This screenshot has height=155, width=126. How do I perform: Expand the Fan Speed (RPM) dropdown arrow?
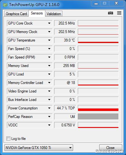pyautogui.click(x=49, y=57)
